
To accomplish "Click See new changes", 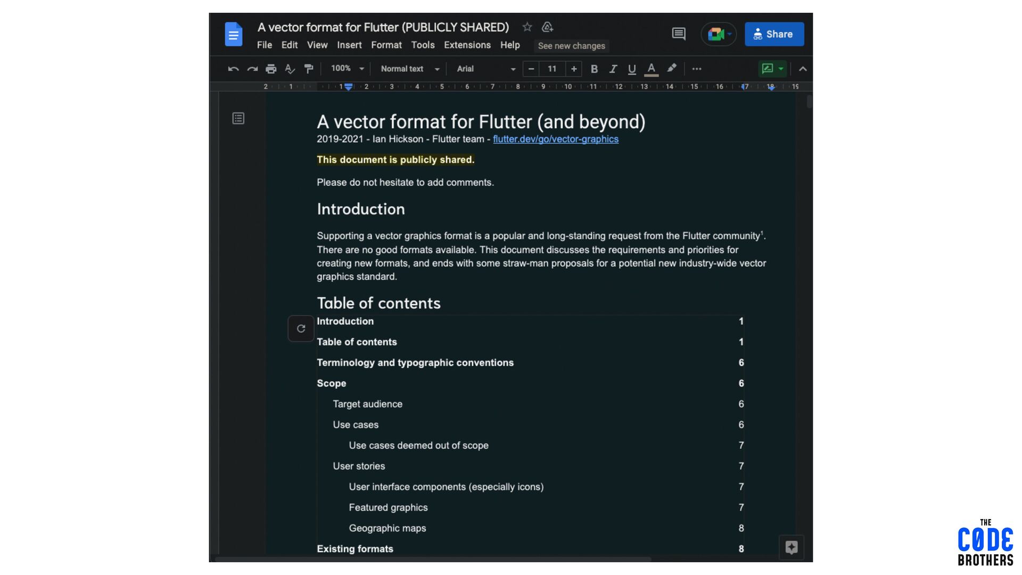I will coord(572,46).
